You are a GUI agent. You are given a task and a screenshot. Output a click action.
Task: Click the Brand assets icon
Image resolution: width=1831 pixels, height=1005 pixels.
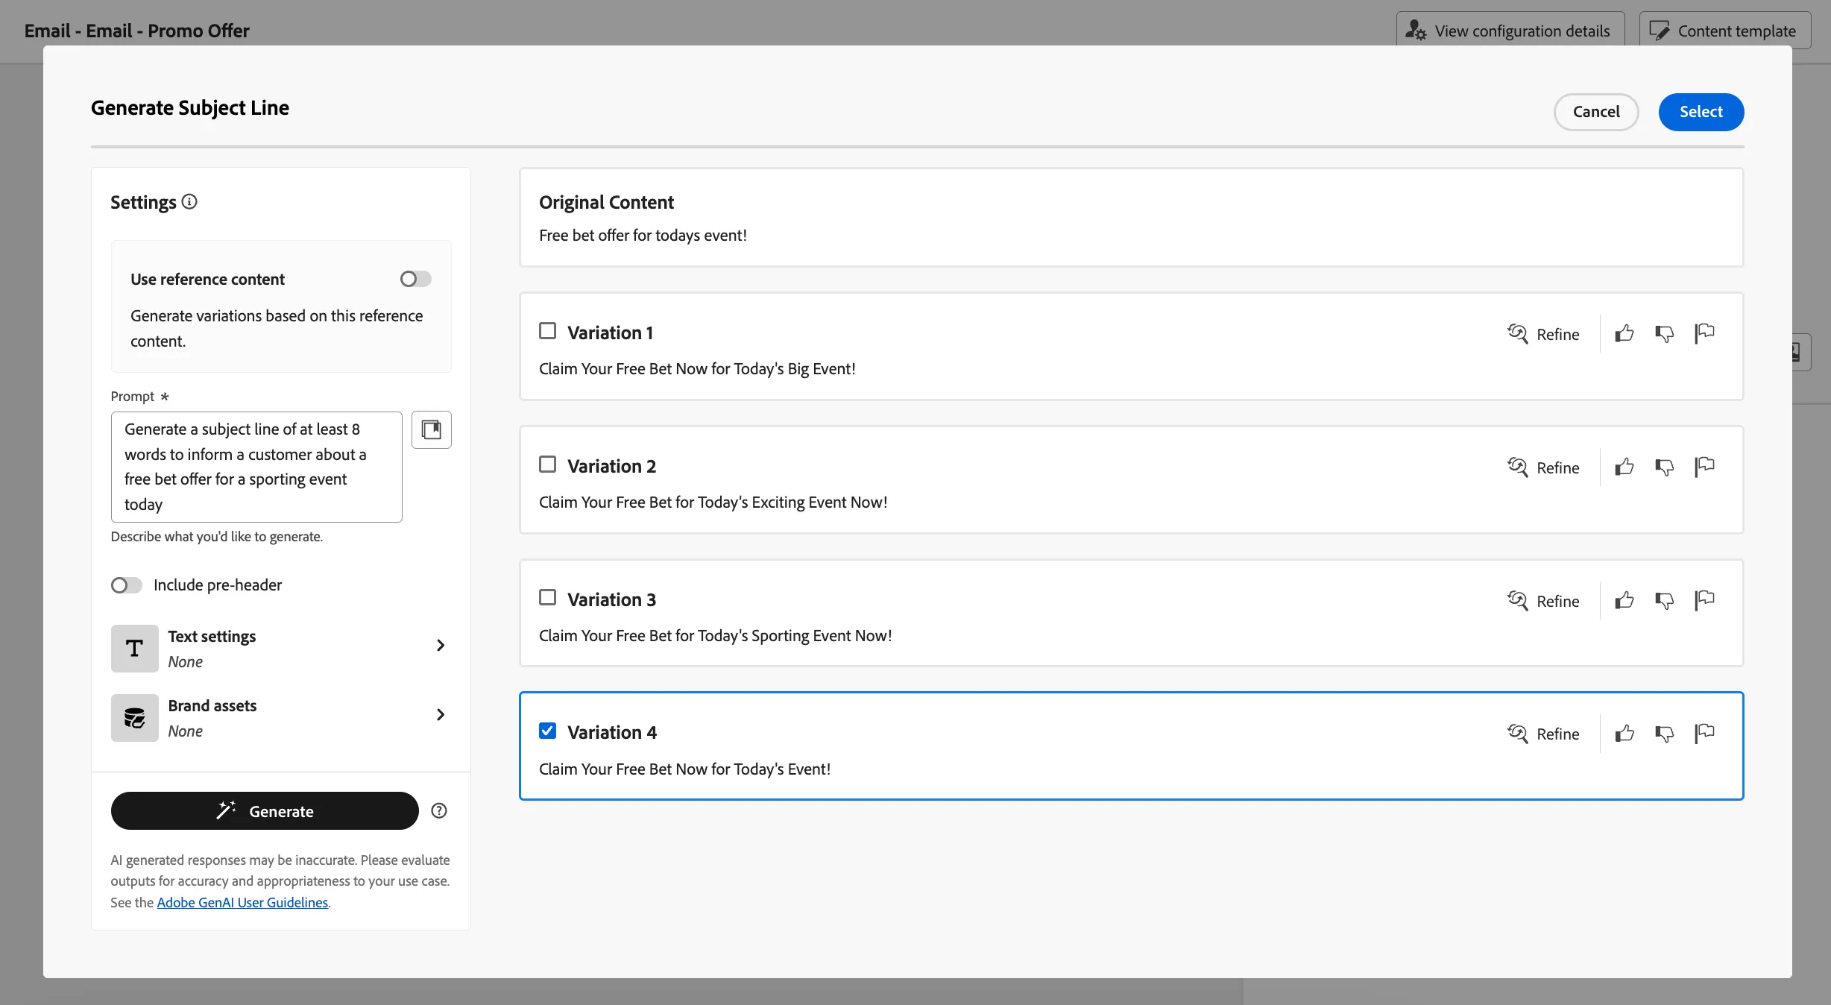coord(134,717)
